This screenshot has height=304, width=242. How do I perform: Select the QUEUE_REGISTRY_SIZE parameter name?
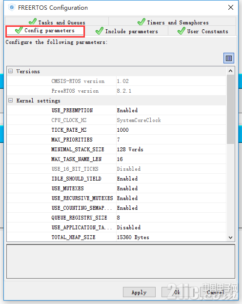pos(80,218)
